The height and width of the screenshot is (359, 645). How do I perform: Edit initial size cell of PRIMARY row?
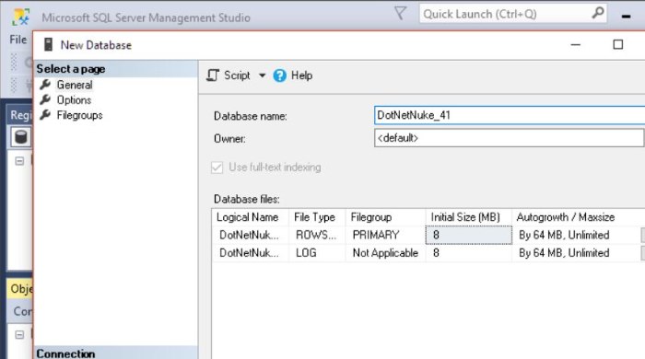(x=468, y=236)
